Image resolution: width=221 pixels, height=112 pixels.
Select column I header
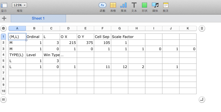pos(154,28)
